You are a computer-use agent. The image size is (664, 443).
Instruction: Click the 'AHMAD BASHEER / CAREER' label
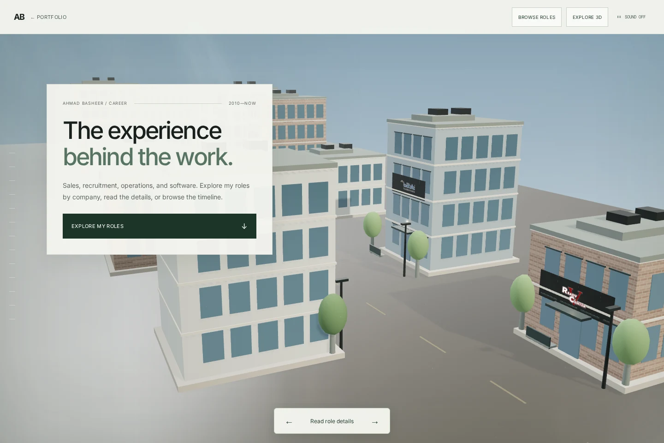tap(95, 103)
